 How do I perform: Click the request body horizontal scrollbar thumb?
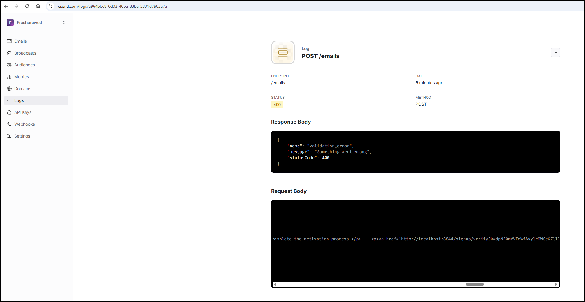(475, 284)
